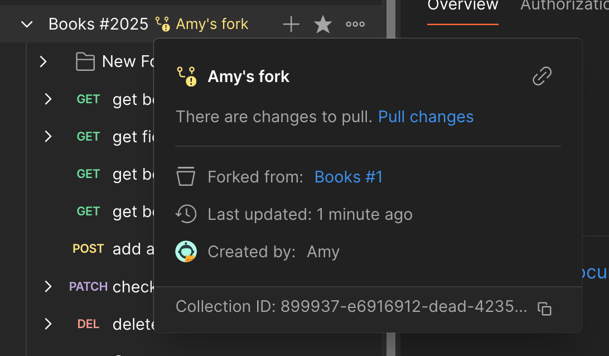609x356 pixels.
Task: Expand the PATCH request chevron
Action: pos(48,286)
